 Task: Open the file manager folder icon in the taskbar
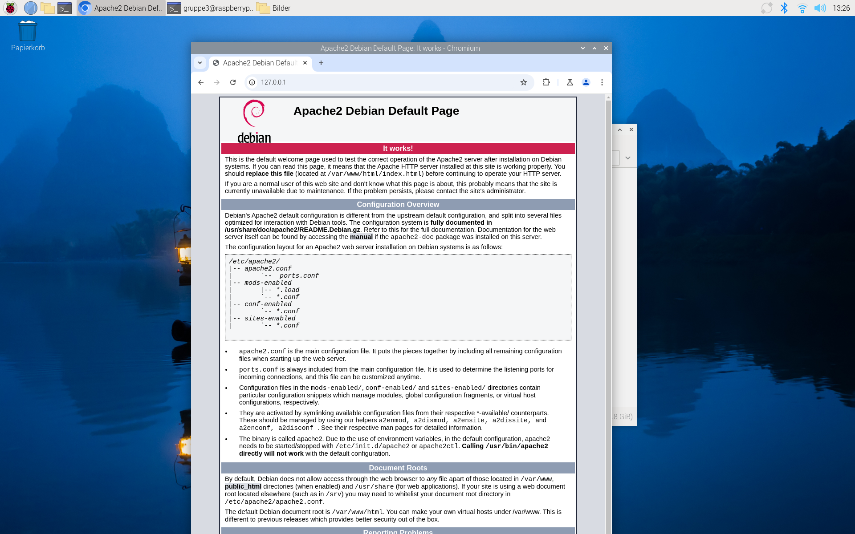coord(48,8)
